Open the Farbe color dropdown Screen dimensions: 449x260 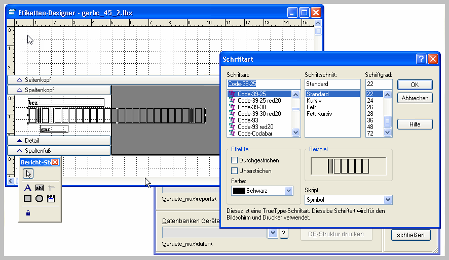[x=288, y=191]
